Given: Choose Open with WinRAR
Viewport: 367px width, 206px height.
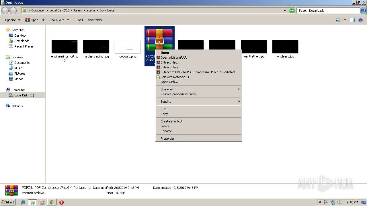Looking at the screenshot, I should pyautogui.click(x=199, y=58).
